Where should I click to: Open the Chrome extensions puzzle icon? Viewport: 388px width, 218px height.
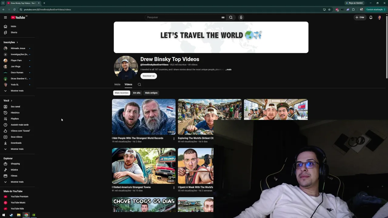[x=353, y=9]
